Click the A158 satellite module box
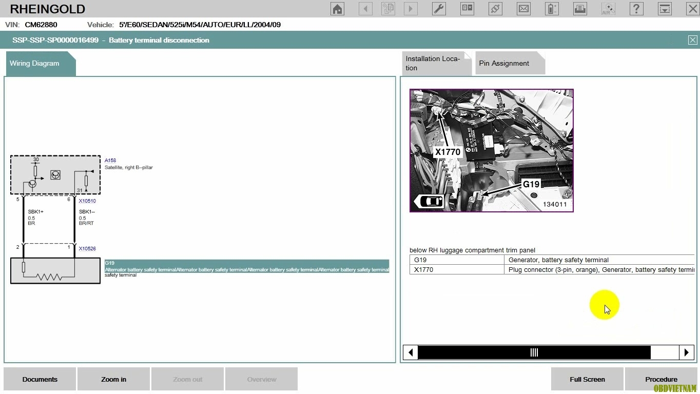The height and width of the screenshot is (394, 700). [x=55, y=175]
